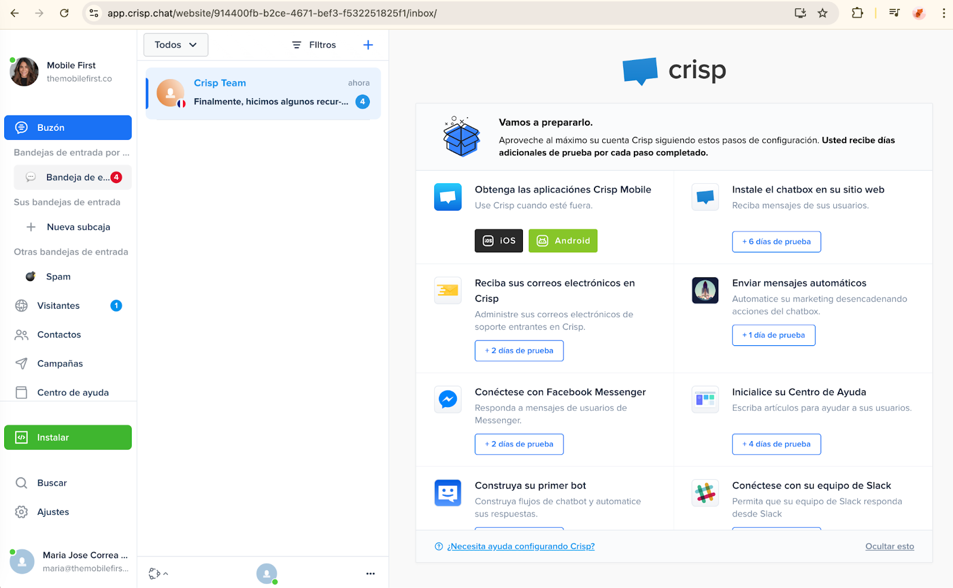Click Ocultar esto to hide setup

889,546
